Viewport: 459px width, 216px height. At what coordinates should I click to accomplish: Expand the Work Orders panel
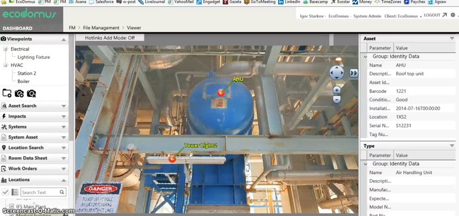tap(34, 169)
